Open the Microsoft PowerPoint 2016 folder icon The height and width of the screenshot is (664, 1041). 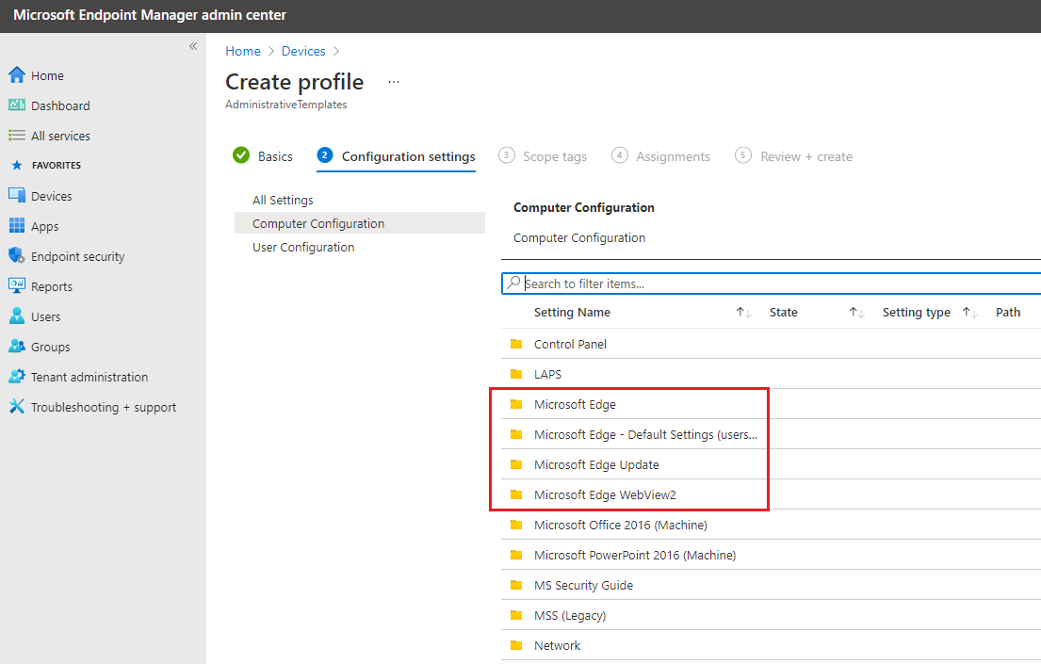click(x=516, y=555)
